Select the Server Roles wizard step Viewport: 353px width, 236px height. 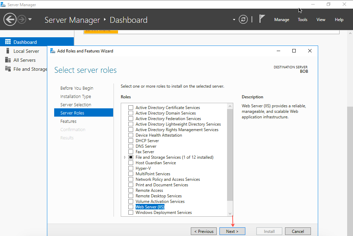coord(84,112)
